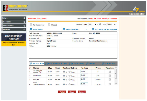Click the Work Order section icon
The width and height of the screenshot is (147, 101).
[64, 29]
